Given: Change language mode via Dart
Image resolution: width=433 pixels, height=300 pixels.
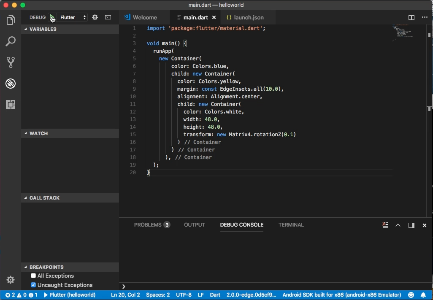Looking at the screenshot, I should click(x=215, y=295).
